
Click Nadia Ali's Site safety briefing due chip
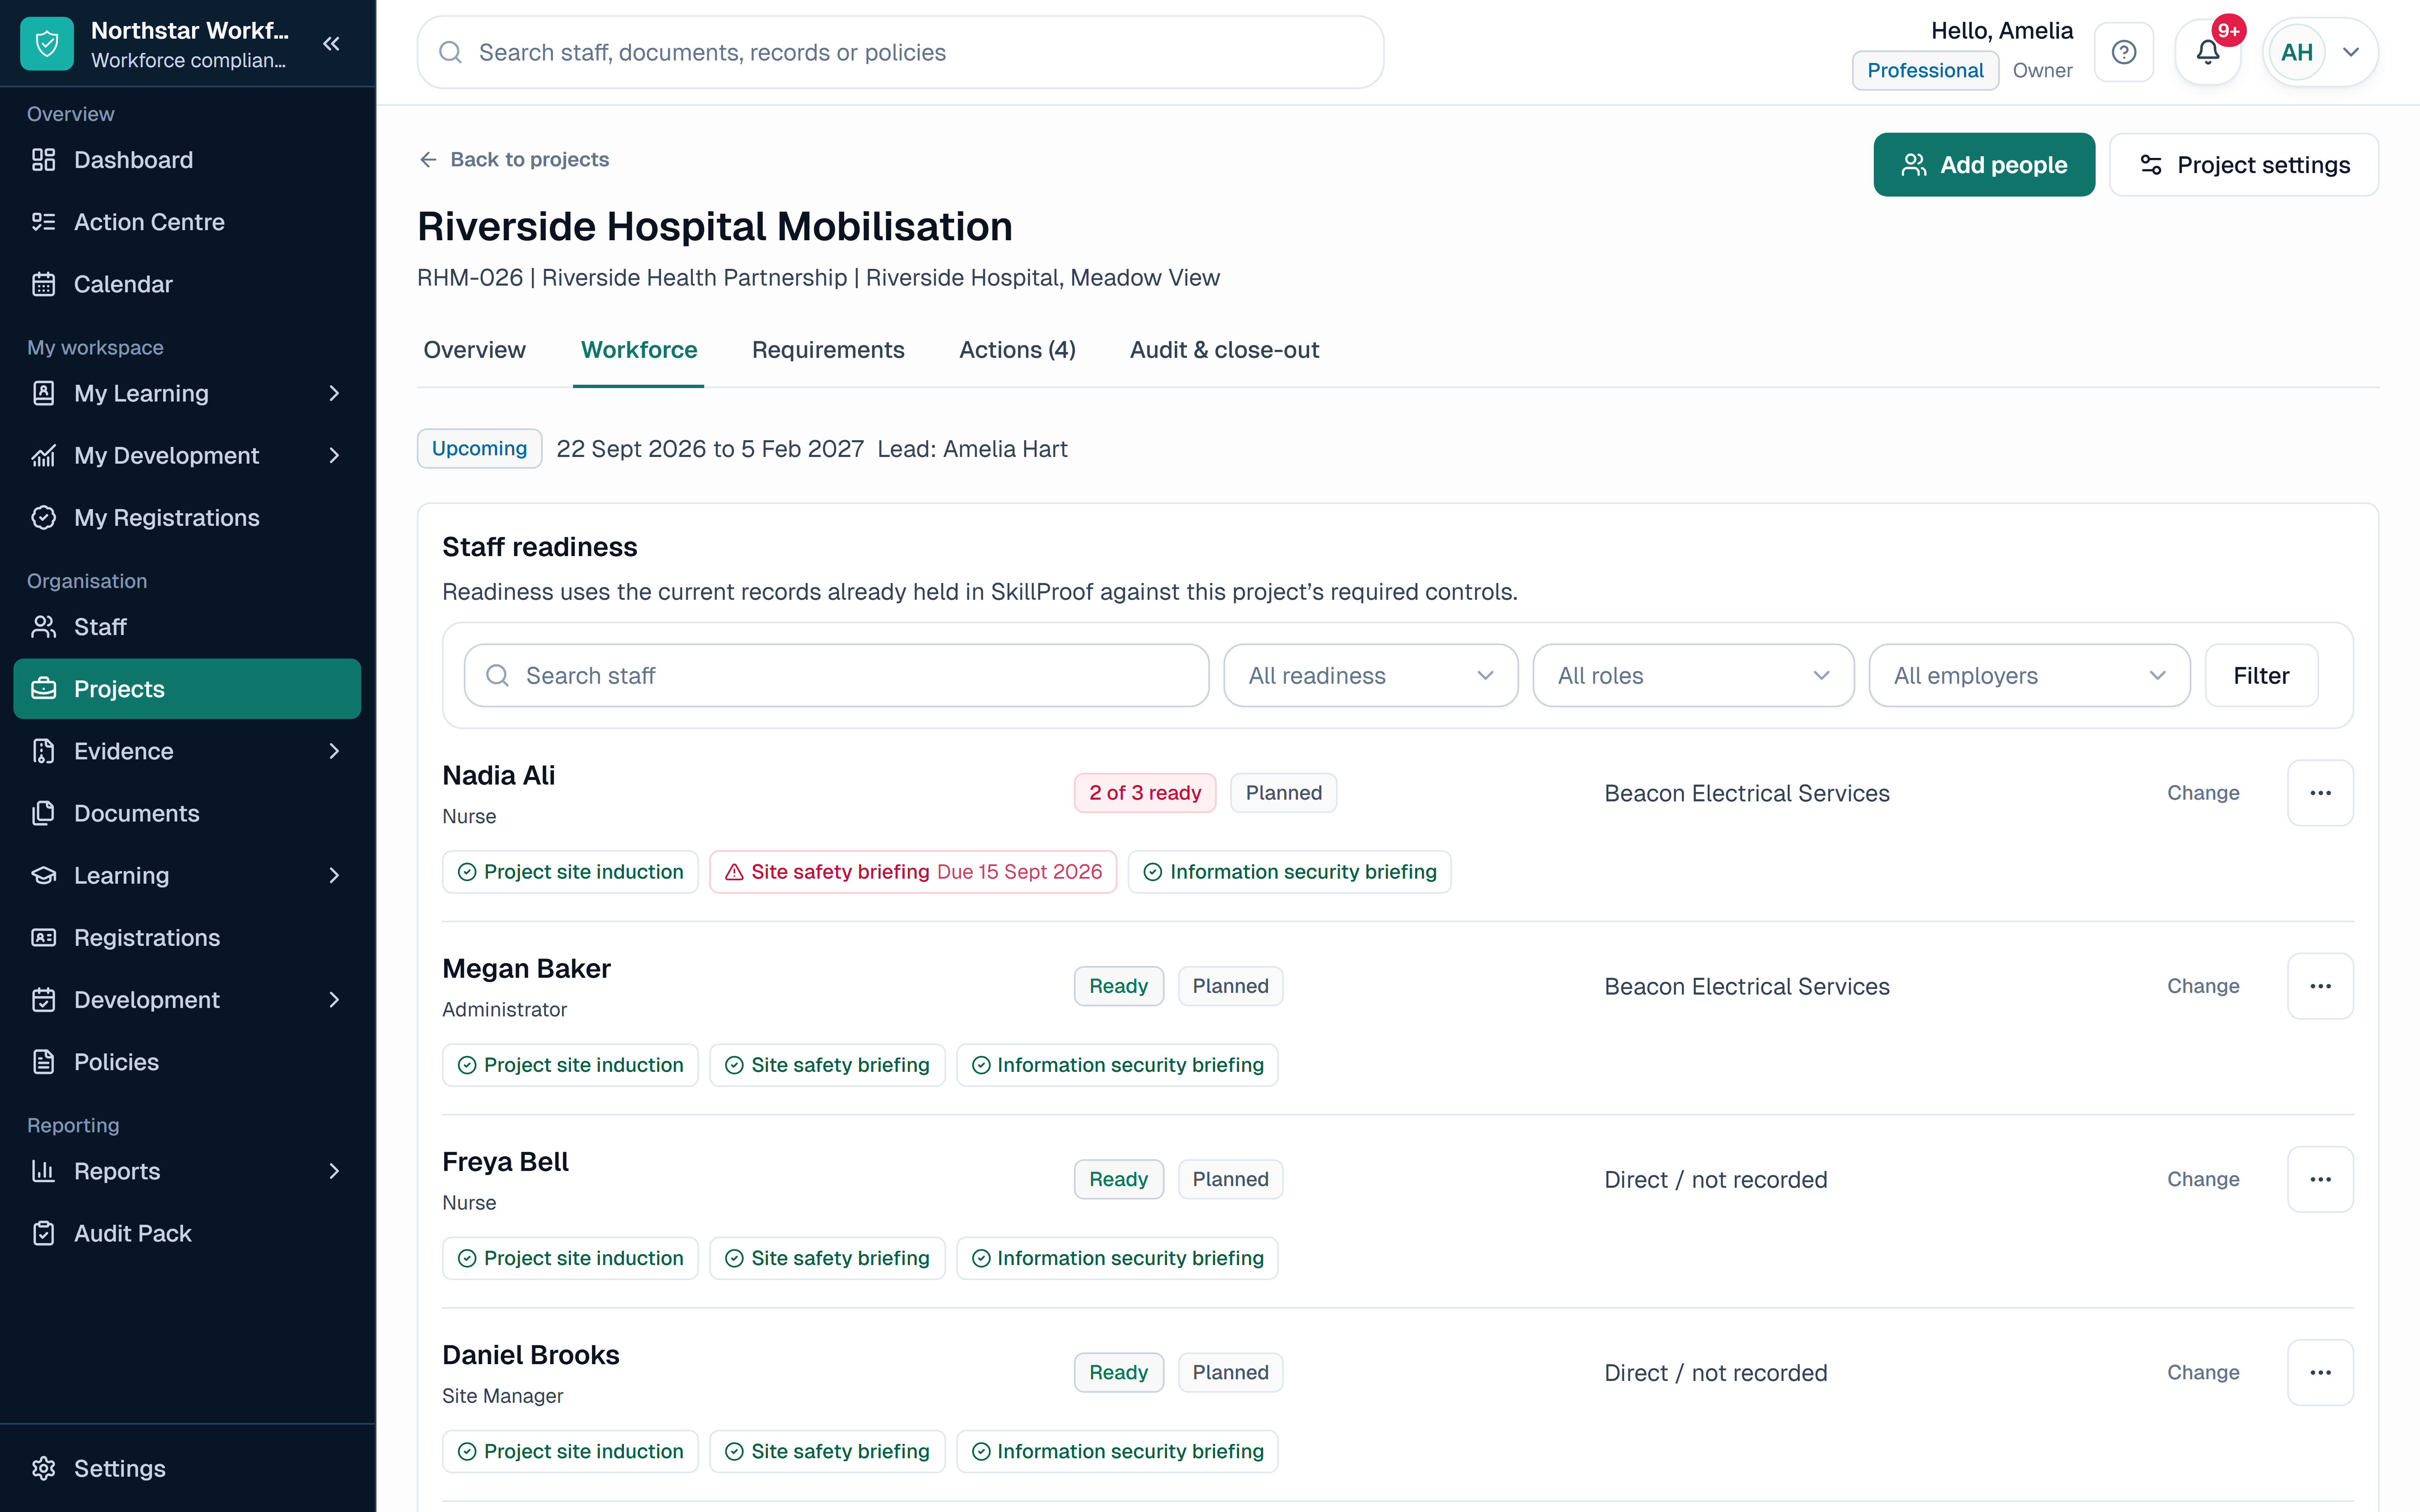913,872
